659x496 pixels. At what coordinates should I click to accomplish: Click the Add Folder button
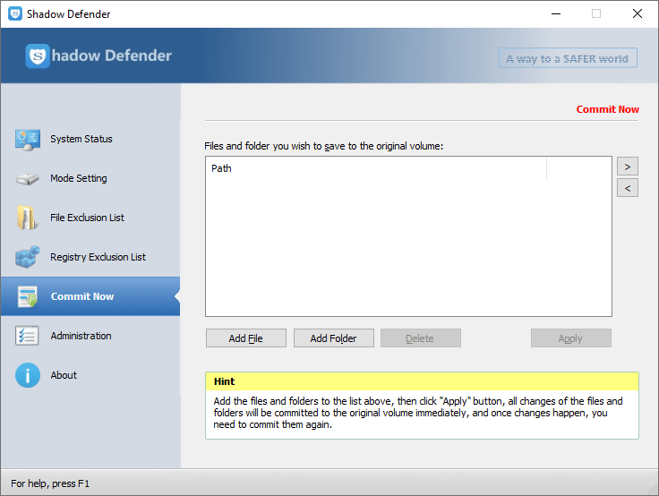(334, 338)
